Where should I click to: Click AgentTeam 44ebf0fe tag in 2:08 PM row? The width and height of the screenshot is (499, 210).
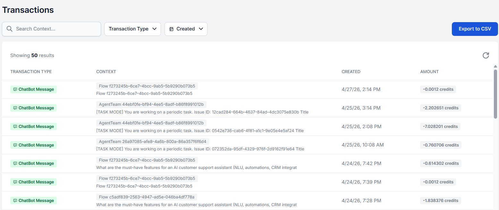click(x=151, y=123)
